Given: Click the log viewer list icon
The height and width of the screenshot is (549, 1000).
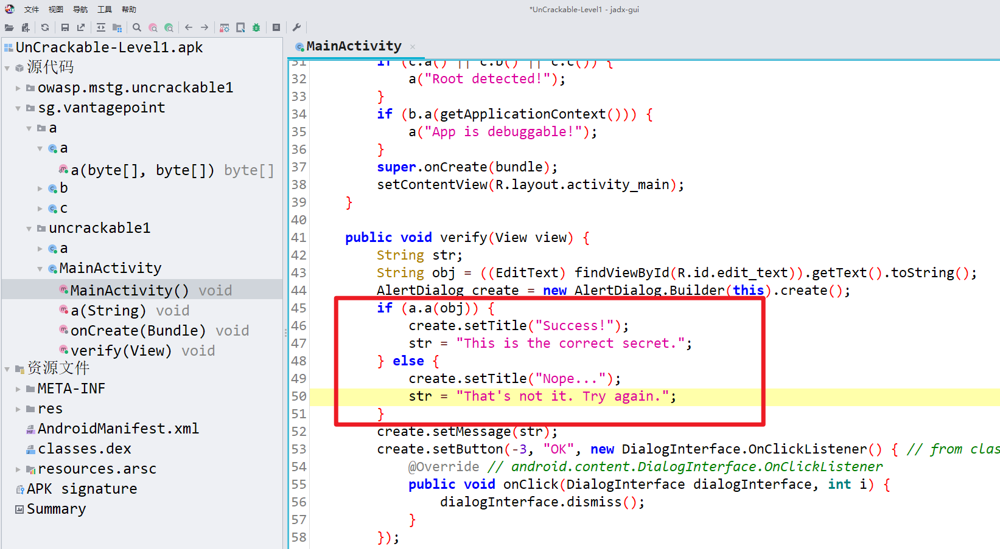Looking at the screenshot, I should [x=276, y=27].
